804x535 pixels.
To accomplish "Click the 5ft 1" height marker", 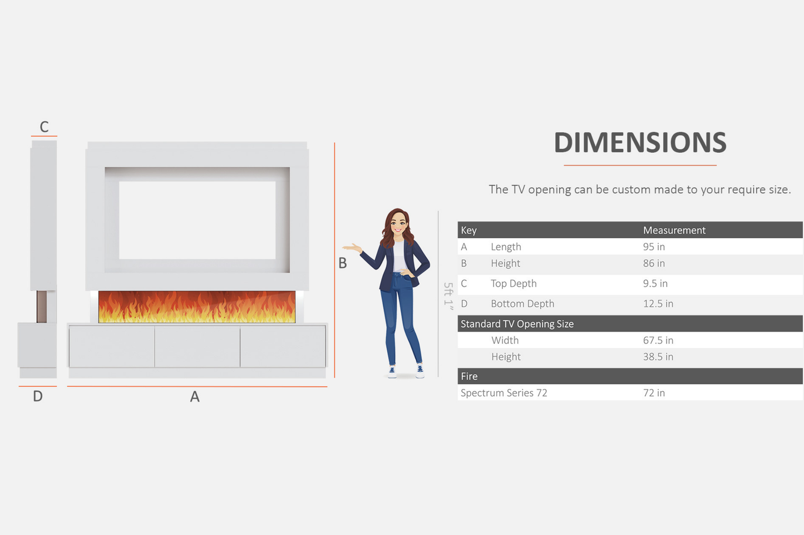I will point(448,296).
